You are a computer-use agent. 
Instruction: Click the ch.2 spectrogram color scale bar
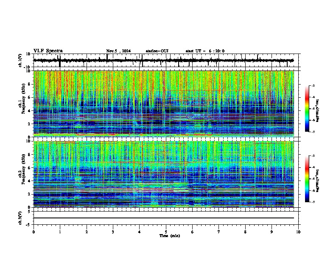(307, 179)
